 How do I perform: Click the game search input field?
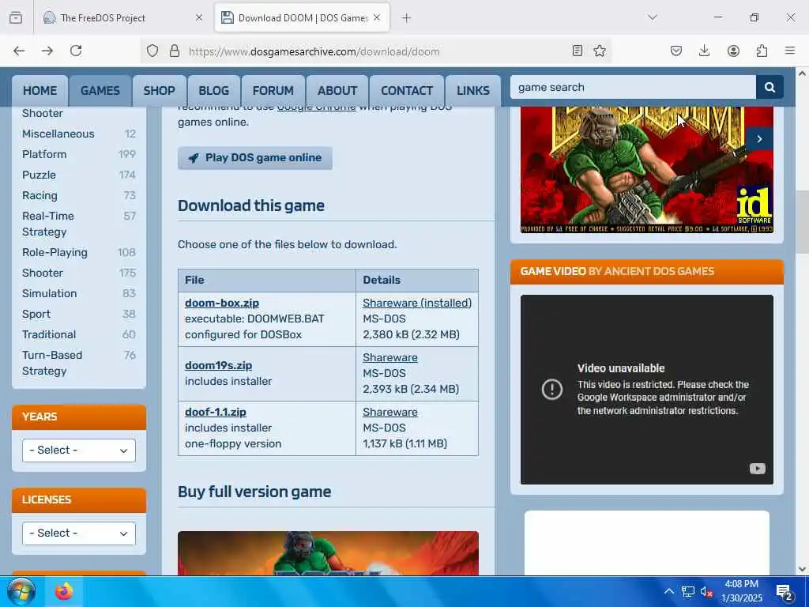click(633, 87)
